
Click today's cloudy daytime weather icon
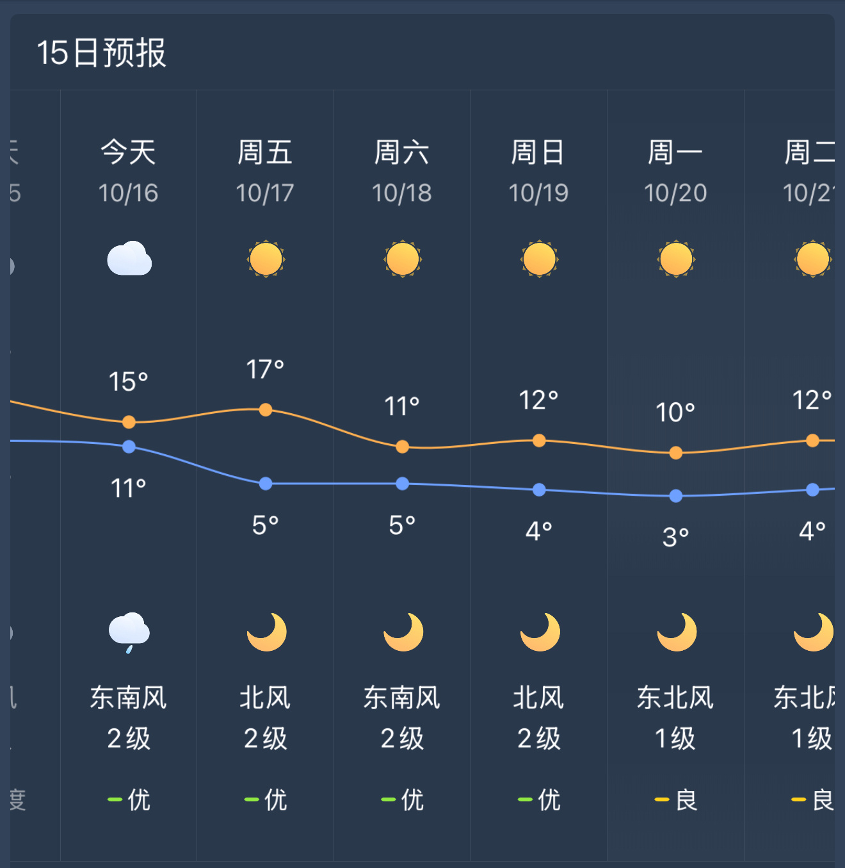pos(129,259)
